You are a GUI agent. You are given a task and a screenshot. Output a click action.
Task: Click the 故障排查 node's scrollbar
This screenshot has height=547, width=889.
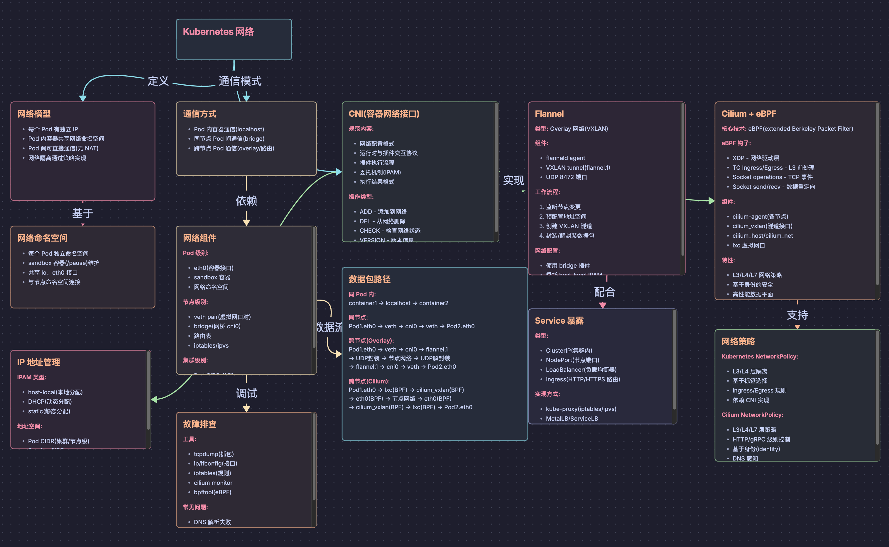[314, 457]
